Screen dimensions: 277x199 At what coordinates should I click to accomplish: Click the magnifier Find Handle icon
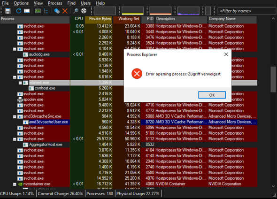76,11
